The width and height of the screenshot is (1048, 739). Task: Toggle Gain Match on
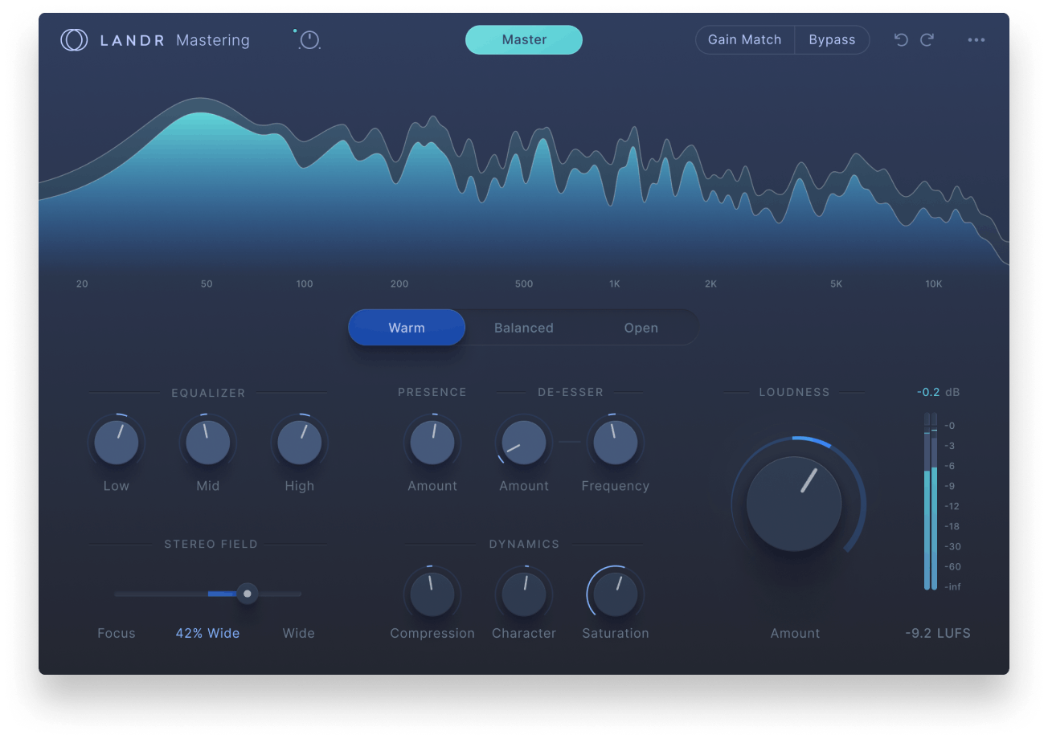pos(744,39)
